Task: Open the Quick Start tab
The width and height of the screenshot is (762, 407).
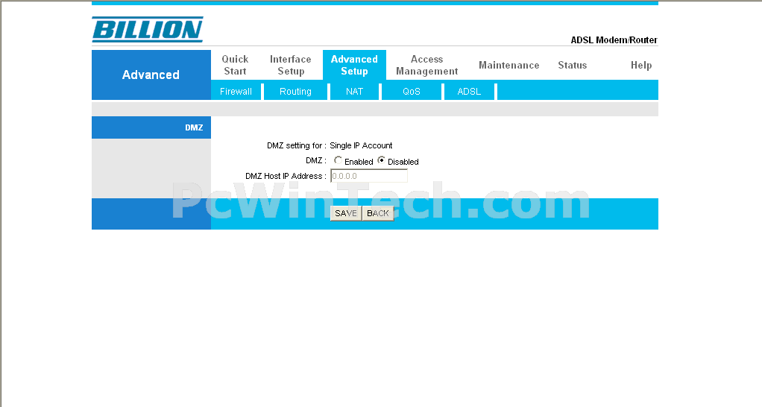Action: click(x=235, y=65)
